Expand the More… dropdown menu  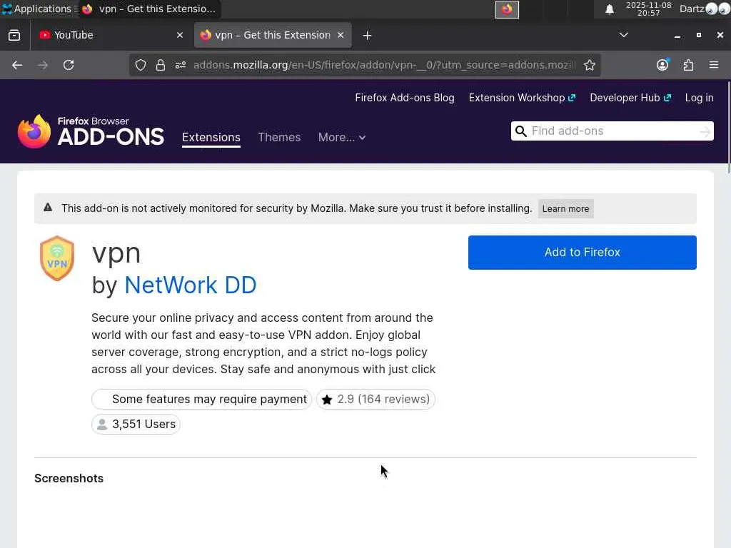coord(342,138)
